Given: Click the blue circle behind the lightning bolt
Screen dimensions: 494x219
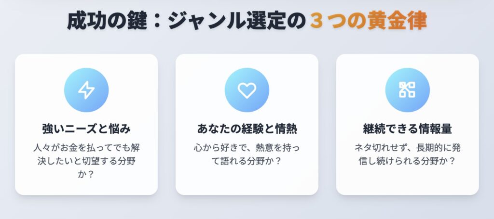Looking at the screenshot, I should [86, 90].
